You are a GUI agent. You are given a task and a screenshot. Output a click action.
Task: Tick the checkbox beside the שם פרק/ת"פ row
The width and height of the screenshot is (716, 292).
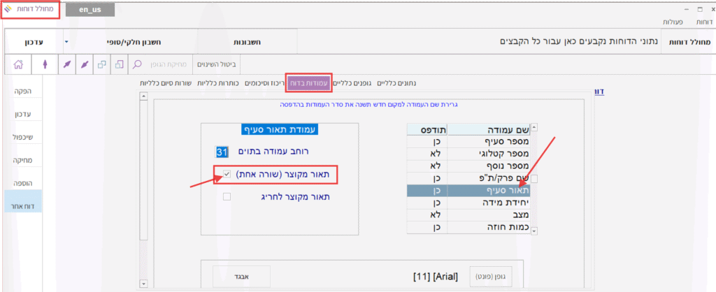point(534,179)
